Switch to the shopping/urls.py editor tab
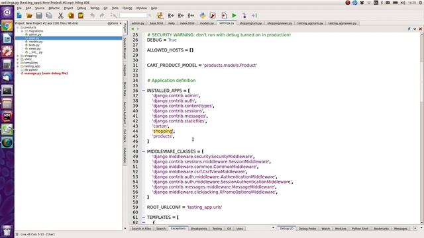 point(250,24)
